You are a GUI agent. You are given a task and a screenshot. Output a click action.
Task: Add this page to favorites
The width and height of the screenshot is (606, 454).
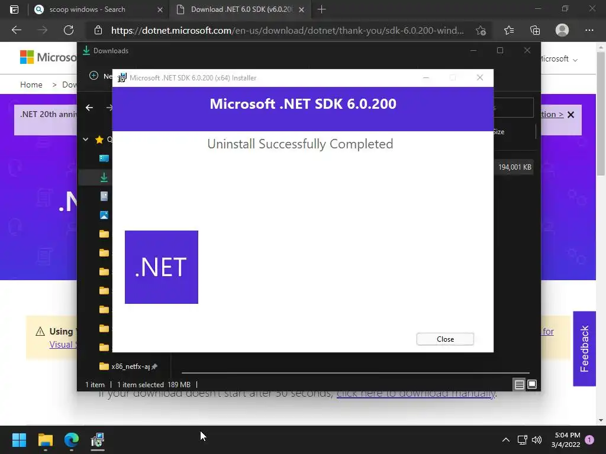(481, 31)
